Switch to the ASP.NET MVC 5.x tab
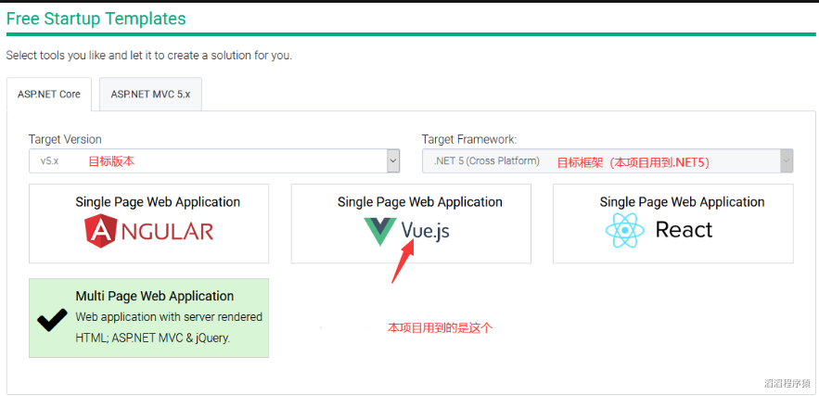Screen dimensions: 819x396 tap(150, 95)
